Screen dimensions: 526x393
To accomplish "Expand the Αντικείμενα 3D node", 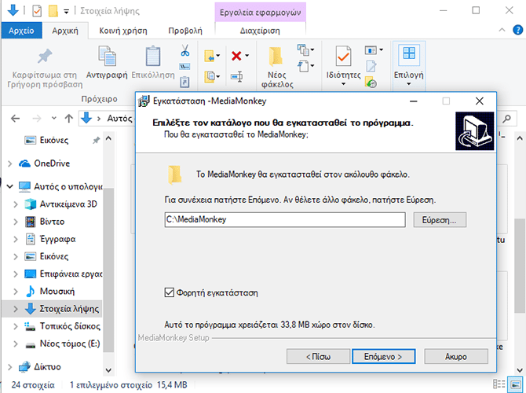I will click(16, 204).
